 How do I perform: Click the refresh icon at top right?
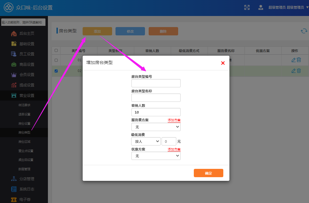304,31
